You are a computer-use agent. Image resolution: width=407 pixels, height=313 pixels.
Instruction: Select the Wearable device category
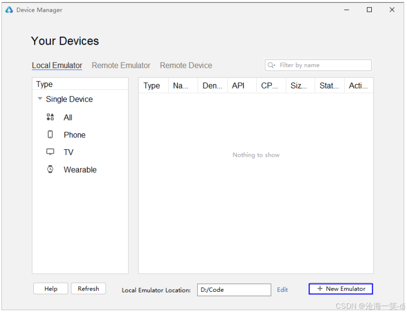[x=80, y=169]
